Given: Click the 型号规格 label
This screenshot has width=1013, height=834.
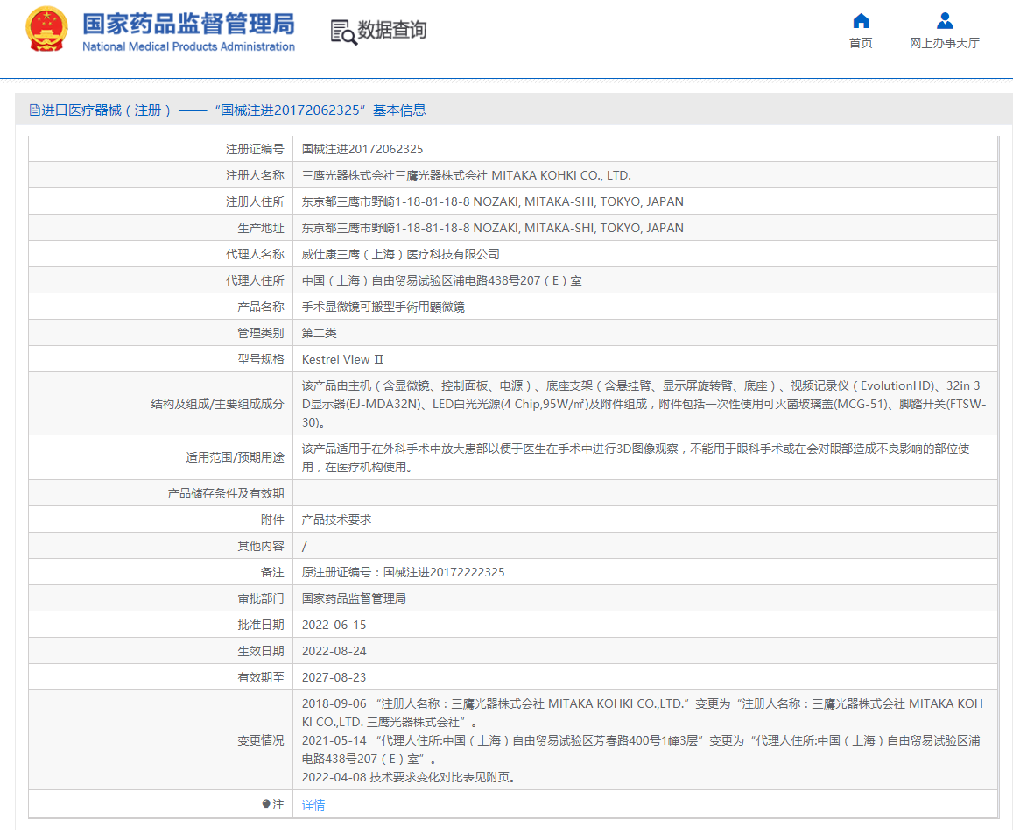Looking at the screenshot, I should pos(260,359).
